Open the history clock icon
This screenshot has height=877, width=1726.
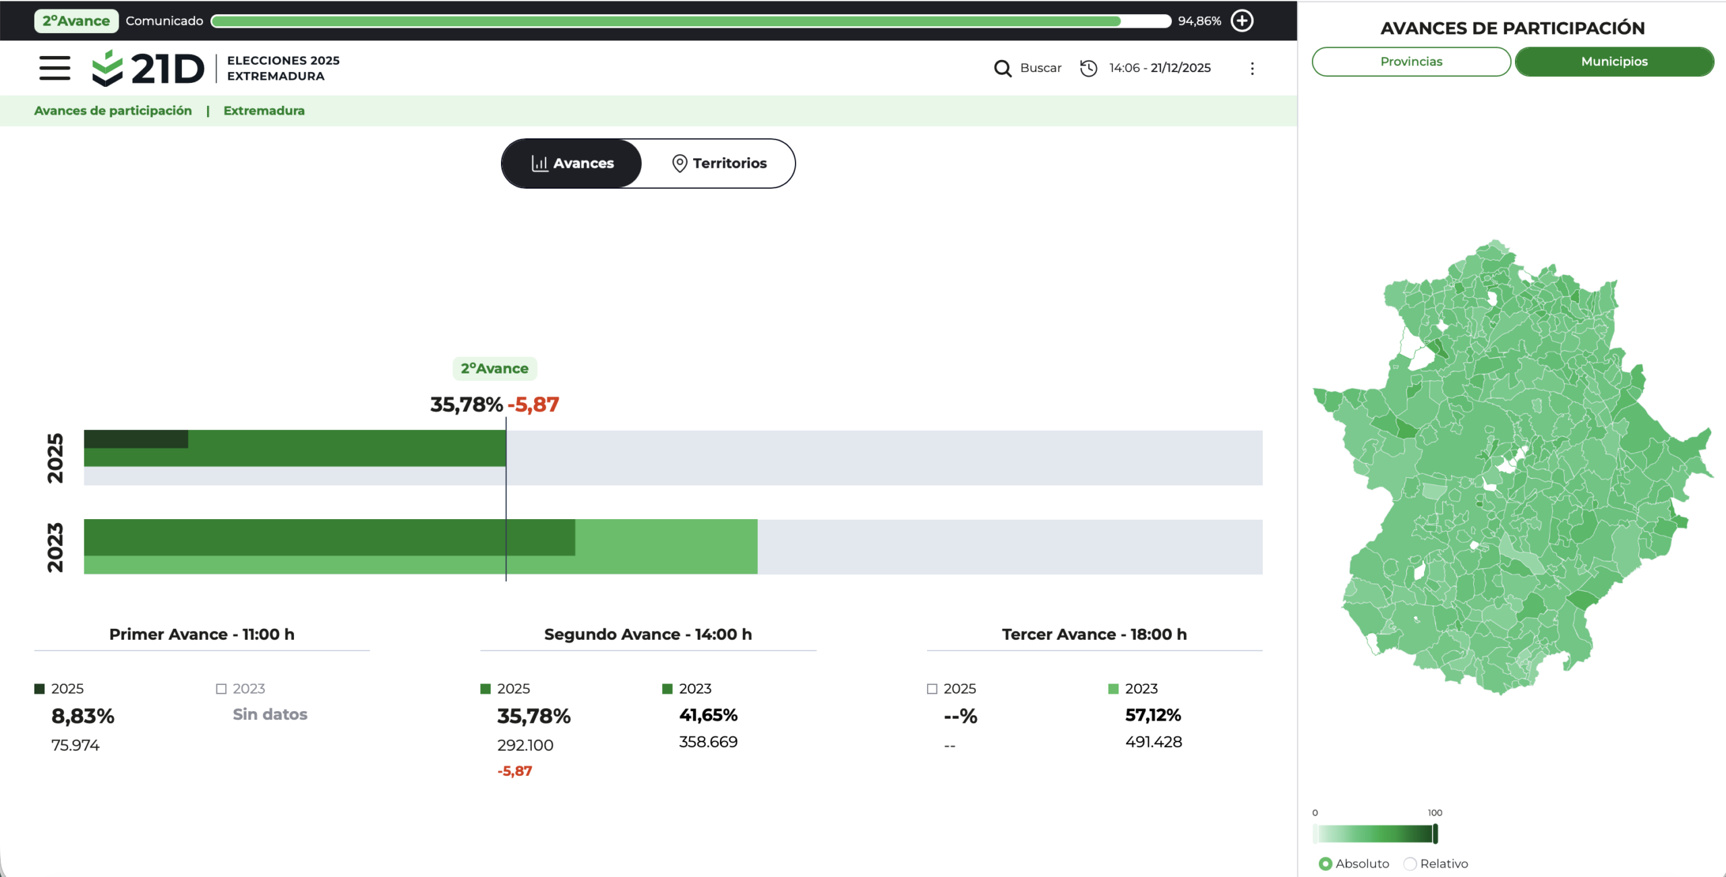(x=1088, y=68)
